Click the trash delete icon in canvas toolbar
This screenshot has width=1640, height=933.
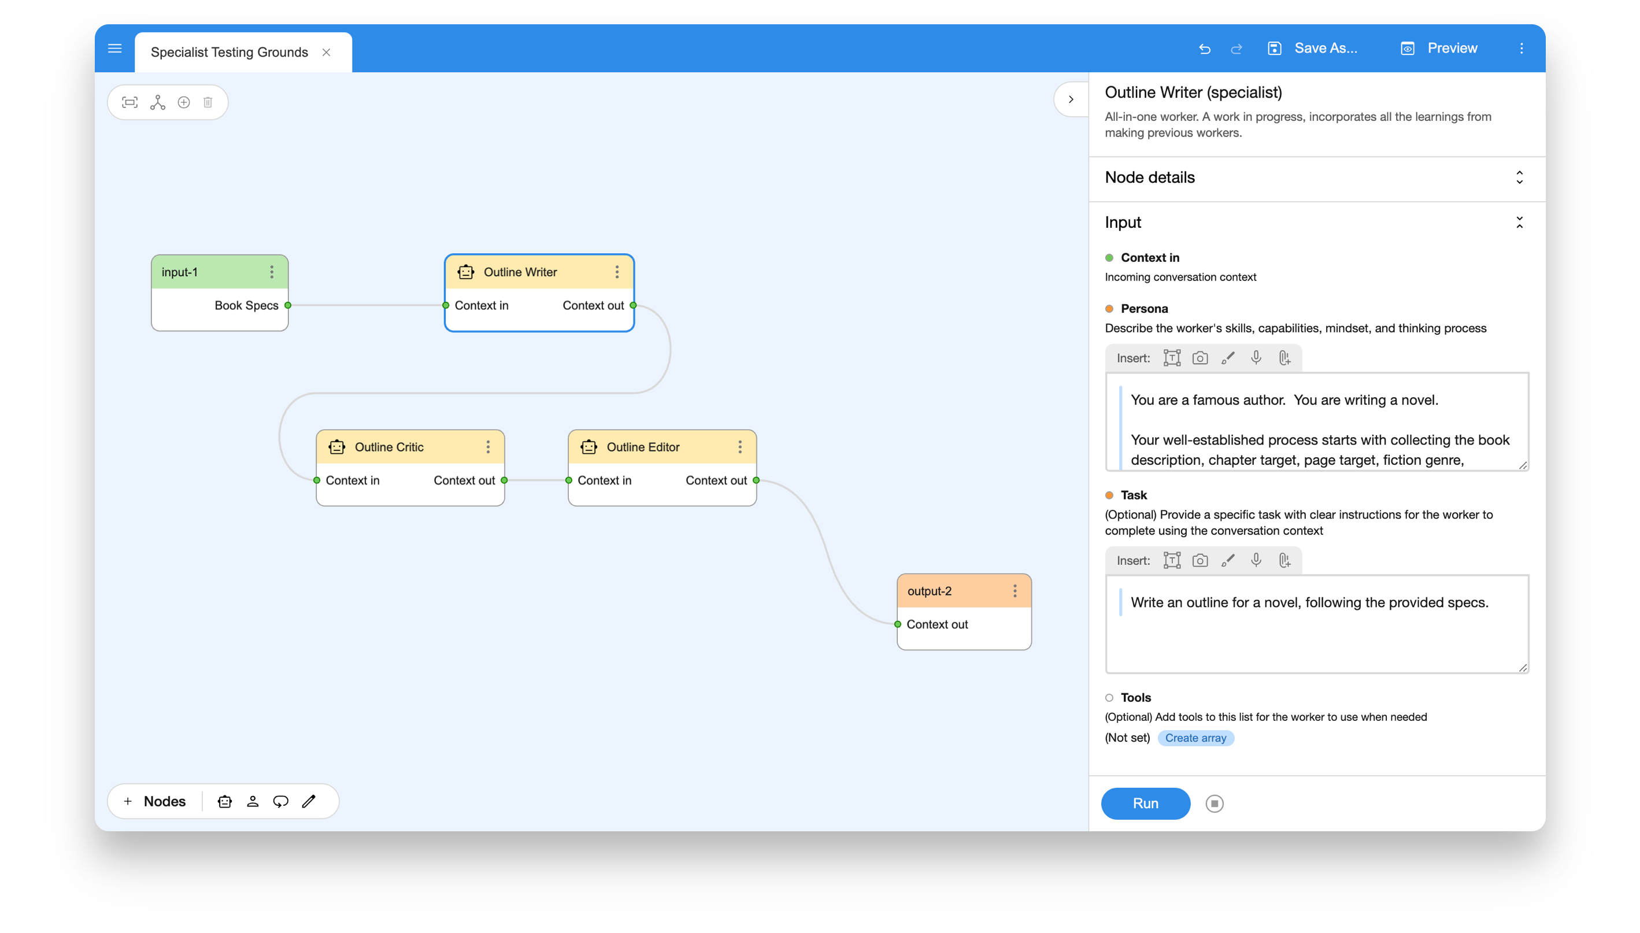click(208, 102)
